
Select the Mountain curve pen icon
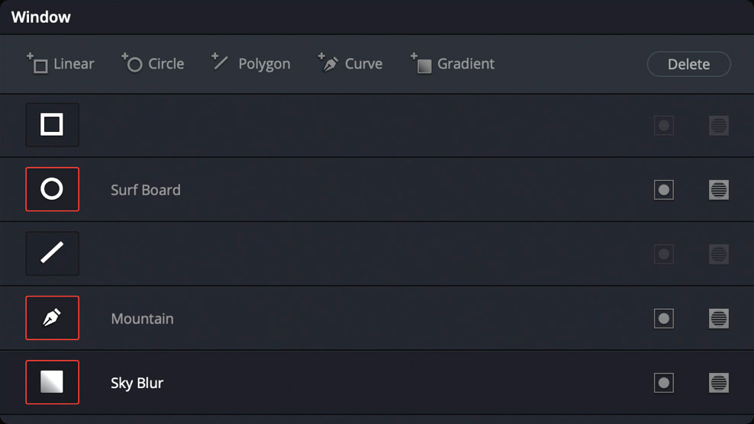tap(52, 318)
